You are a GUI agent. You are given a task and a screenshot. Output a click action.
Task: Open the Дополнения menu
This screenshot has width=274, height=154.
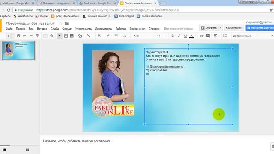(137, 29)
